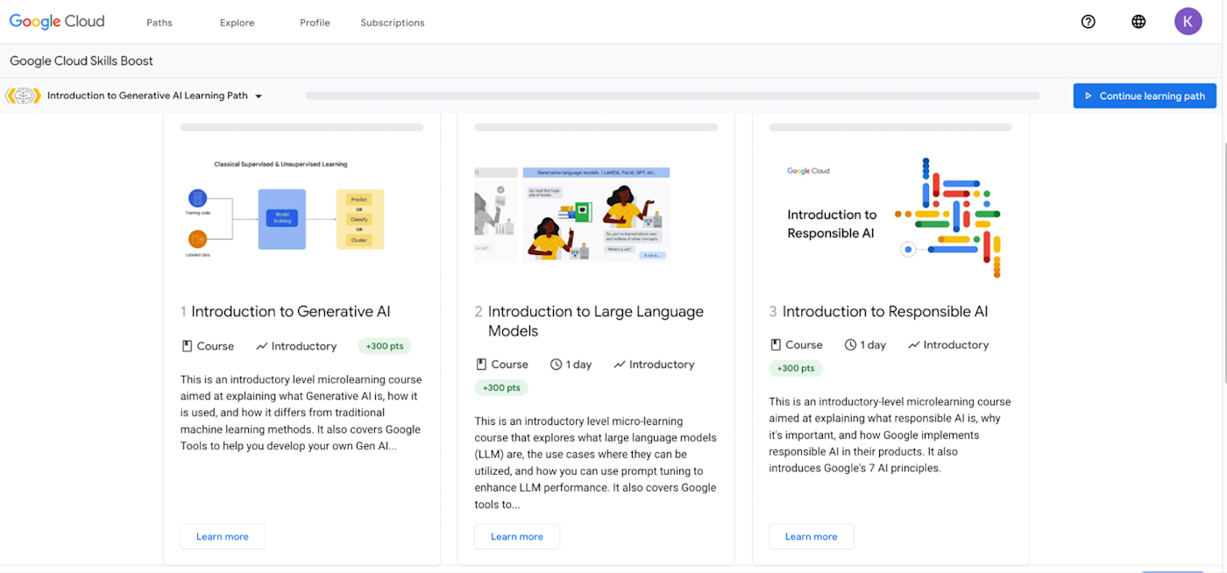Image resolution: width=1227 pixels, height=573 pixels.
Task: Open the Introduction to Responsible AI course title
Action: (x=885, y=312)
